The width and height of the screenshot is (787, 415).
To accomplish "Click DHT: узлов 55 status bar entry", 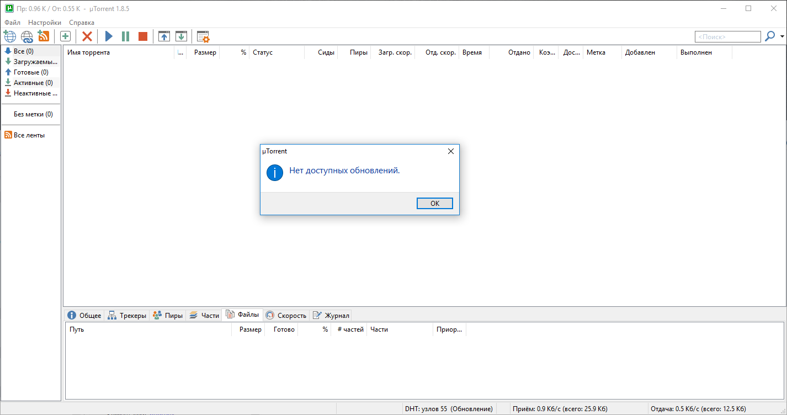I will point(449,409).
